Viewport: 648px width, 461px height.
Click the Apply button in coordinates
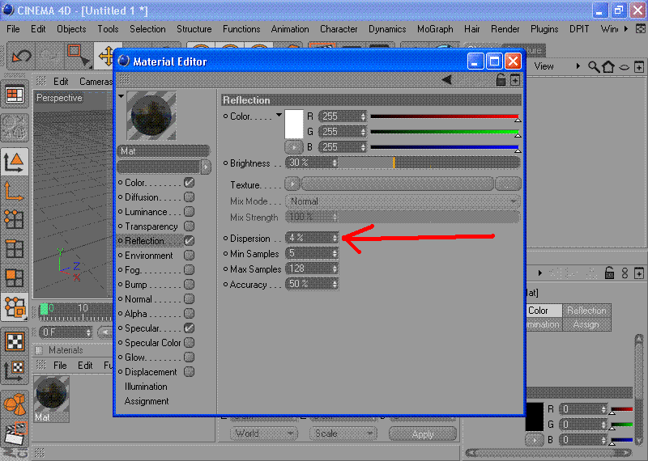click(x=423, y=434)
